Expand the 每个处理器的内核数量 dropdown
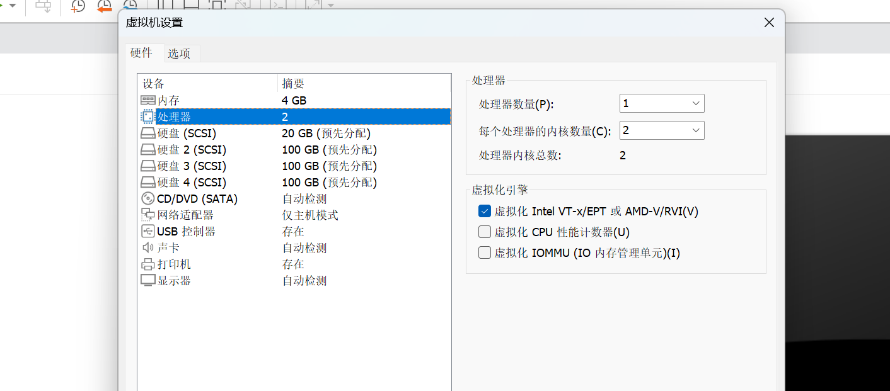890x391 pixels. pyautogui.click(x=661, y=130)
